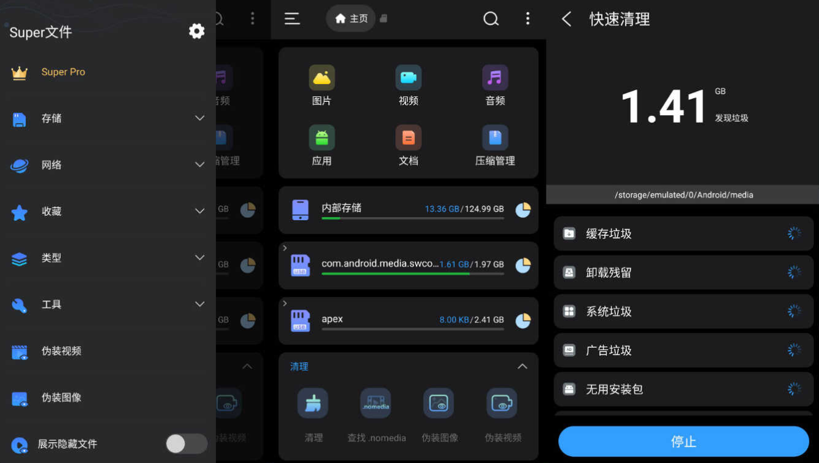Select the 广告垃圾 row
Screen dimensions: 819x463
point(683,350)
